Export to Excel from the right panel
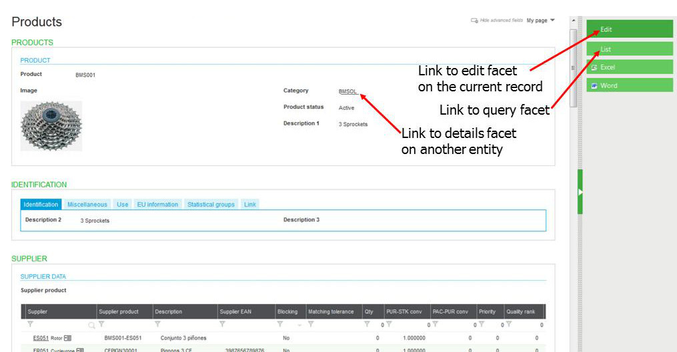The width and height of the screenshot is (677, 352). click(x=629, y=67)
